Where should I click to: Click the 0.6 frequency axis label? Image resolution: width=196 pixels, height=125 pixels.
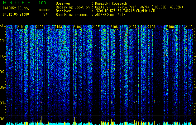[3, 119]
